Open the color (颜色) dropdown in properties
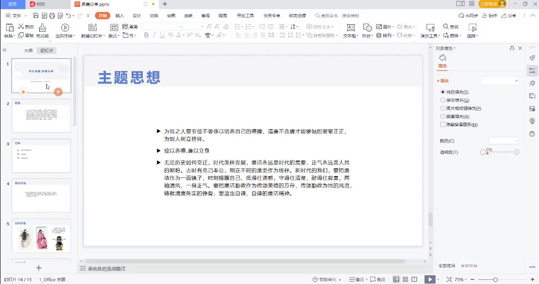Screen dimensions: 539x284 (504, 141)
